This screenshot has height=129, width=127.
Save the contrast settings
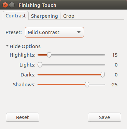tap(104, 117)
